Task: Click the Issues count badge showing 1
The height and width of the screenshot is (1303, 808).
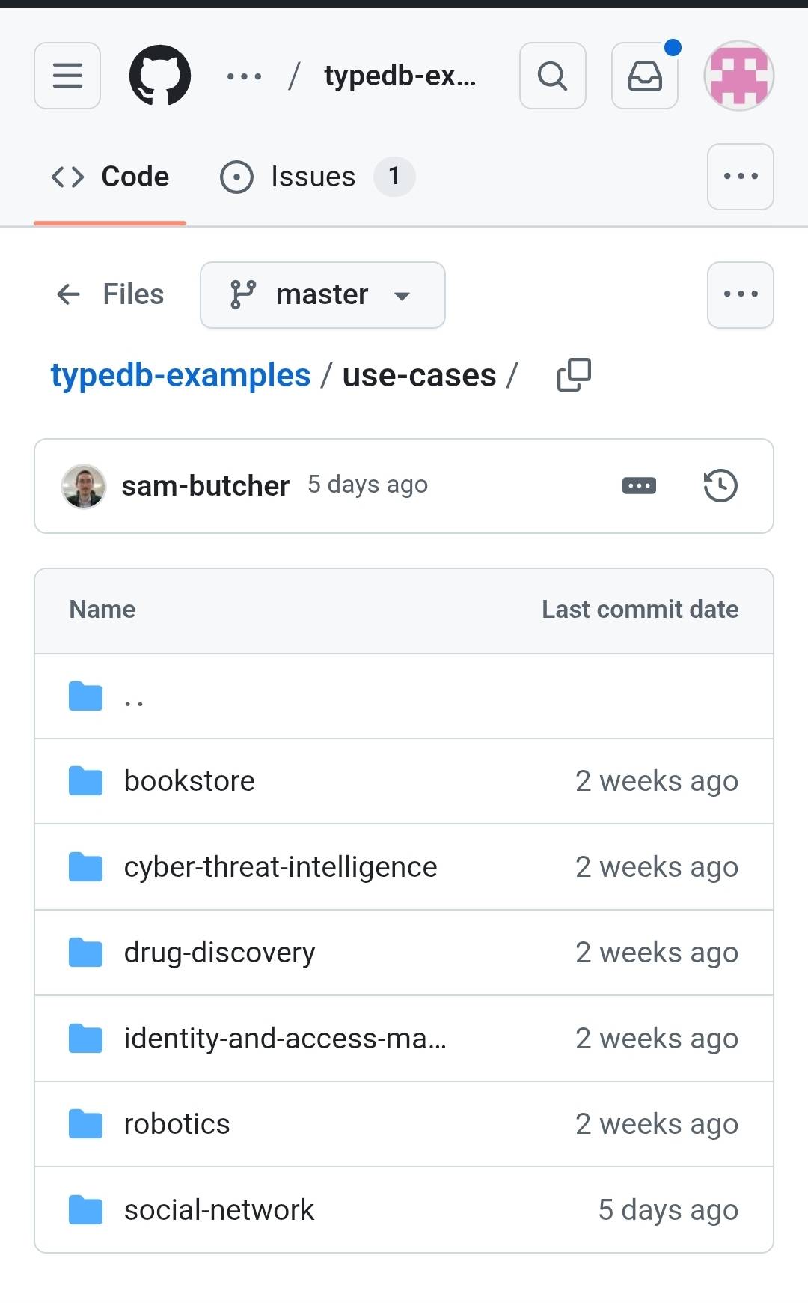Action: [x=394, y=177]
